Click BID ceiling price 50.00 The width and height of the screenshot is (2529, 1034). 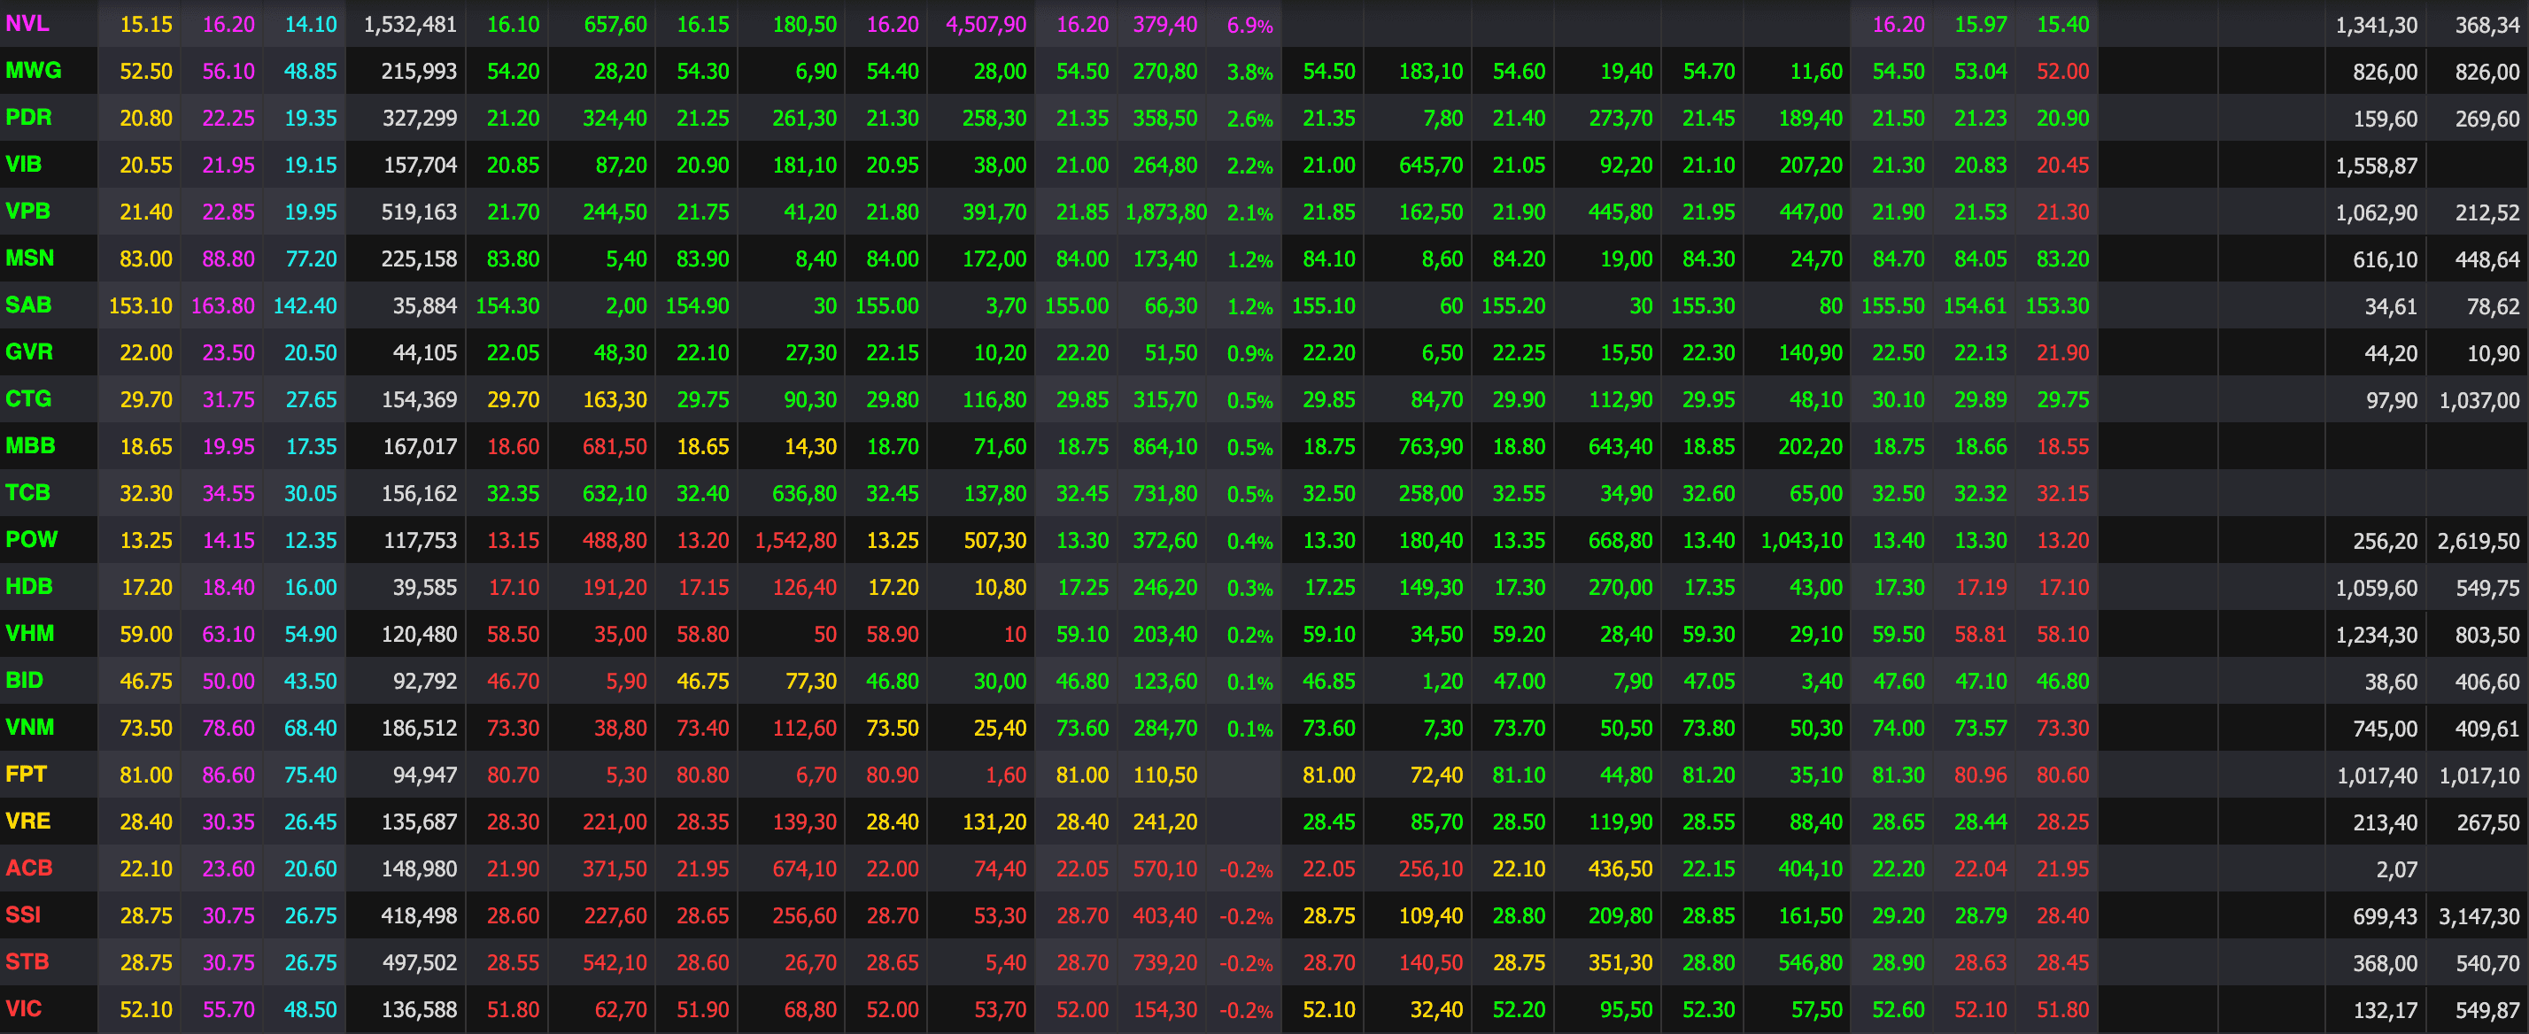(228, 682)
